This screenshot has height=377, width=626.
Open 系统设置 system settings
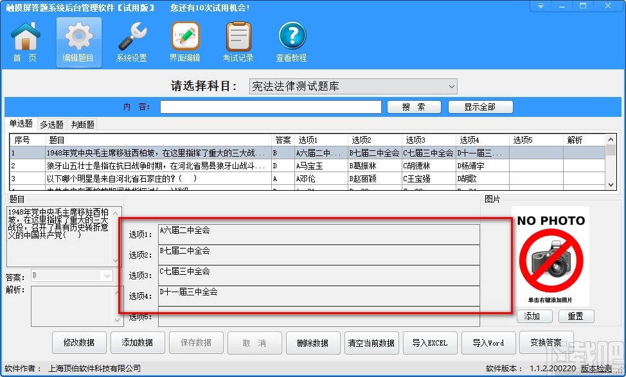point(131,40)
